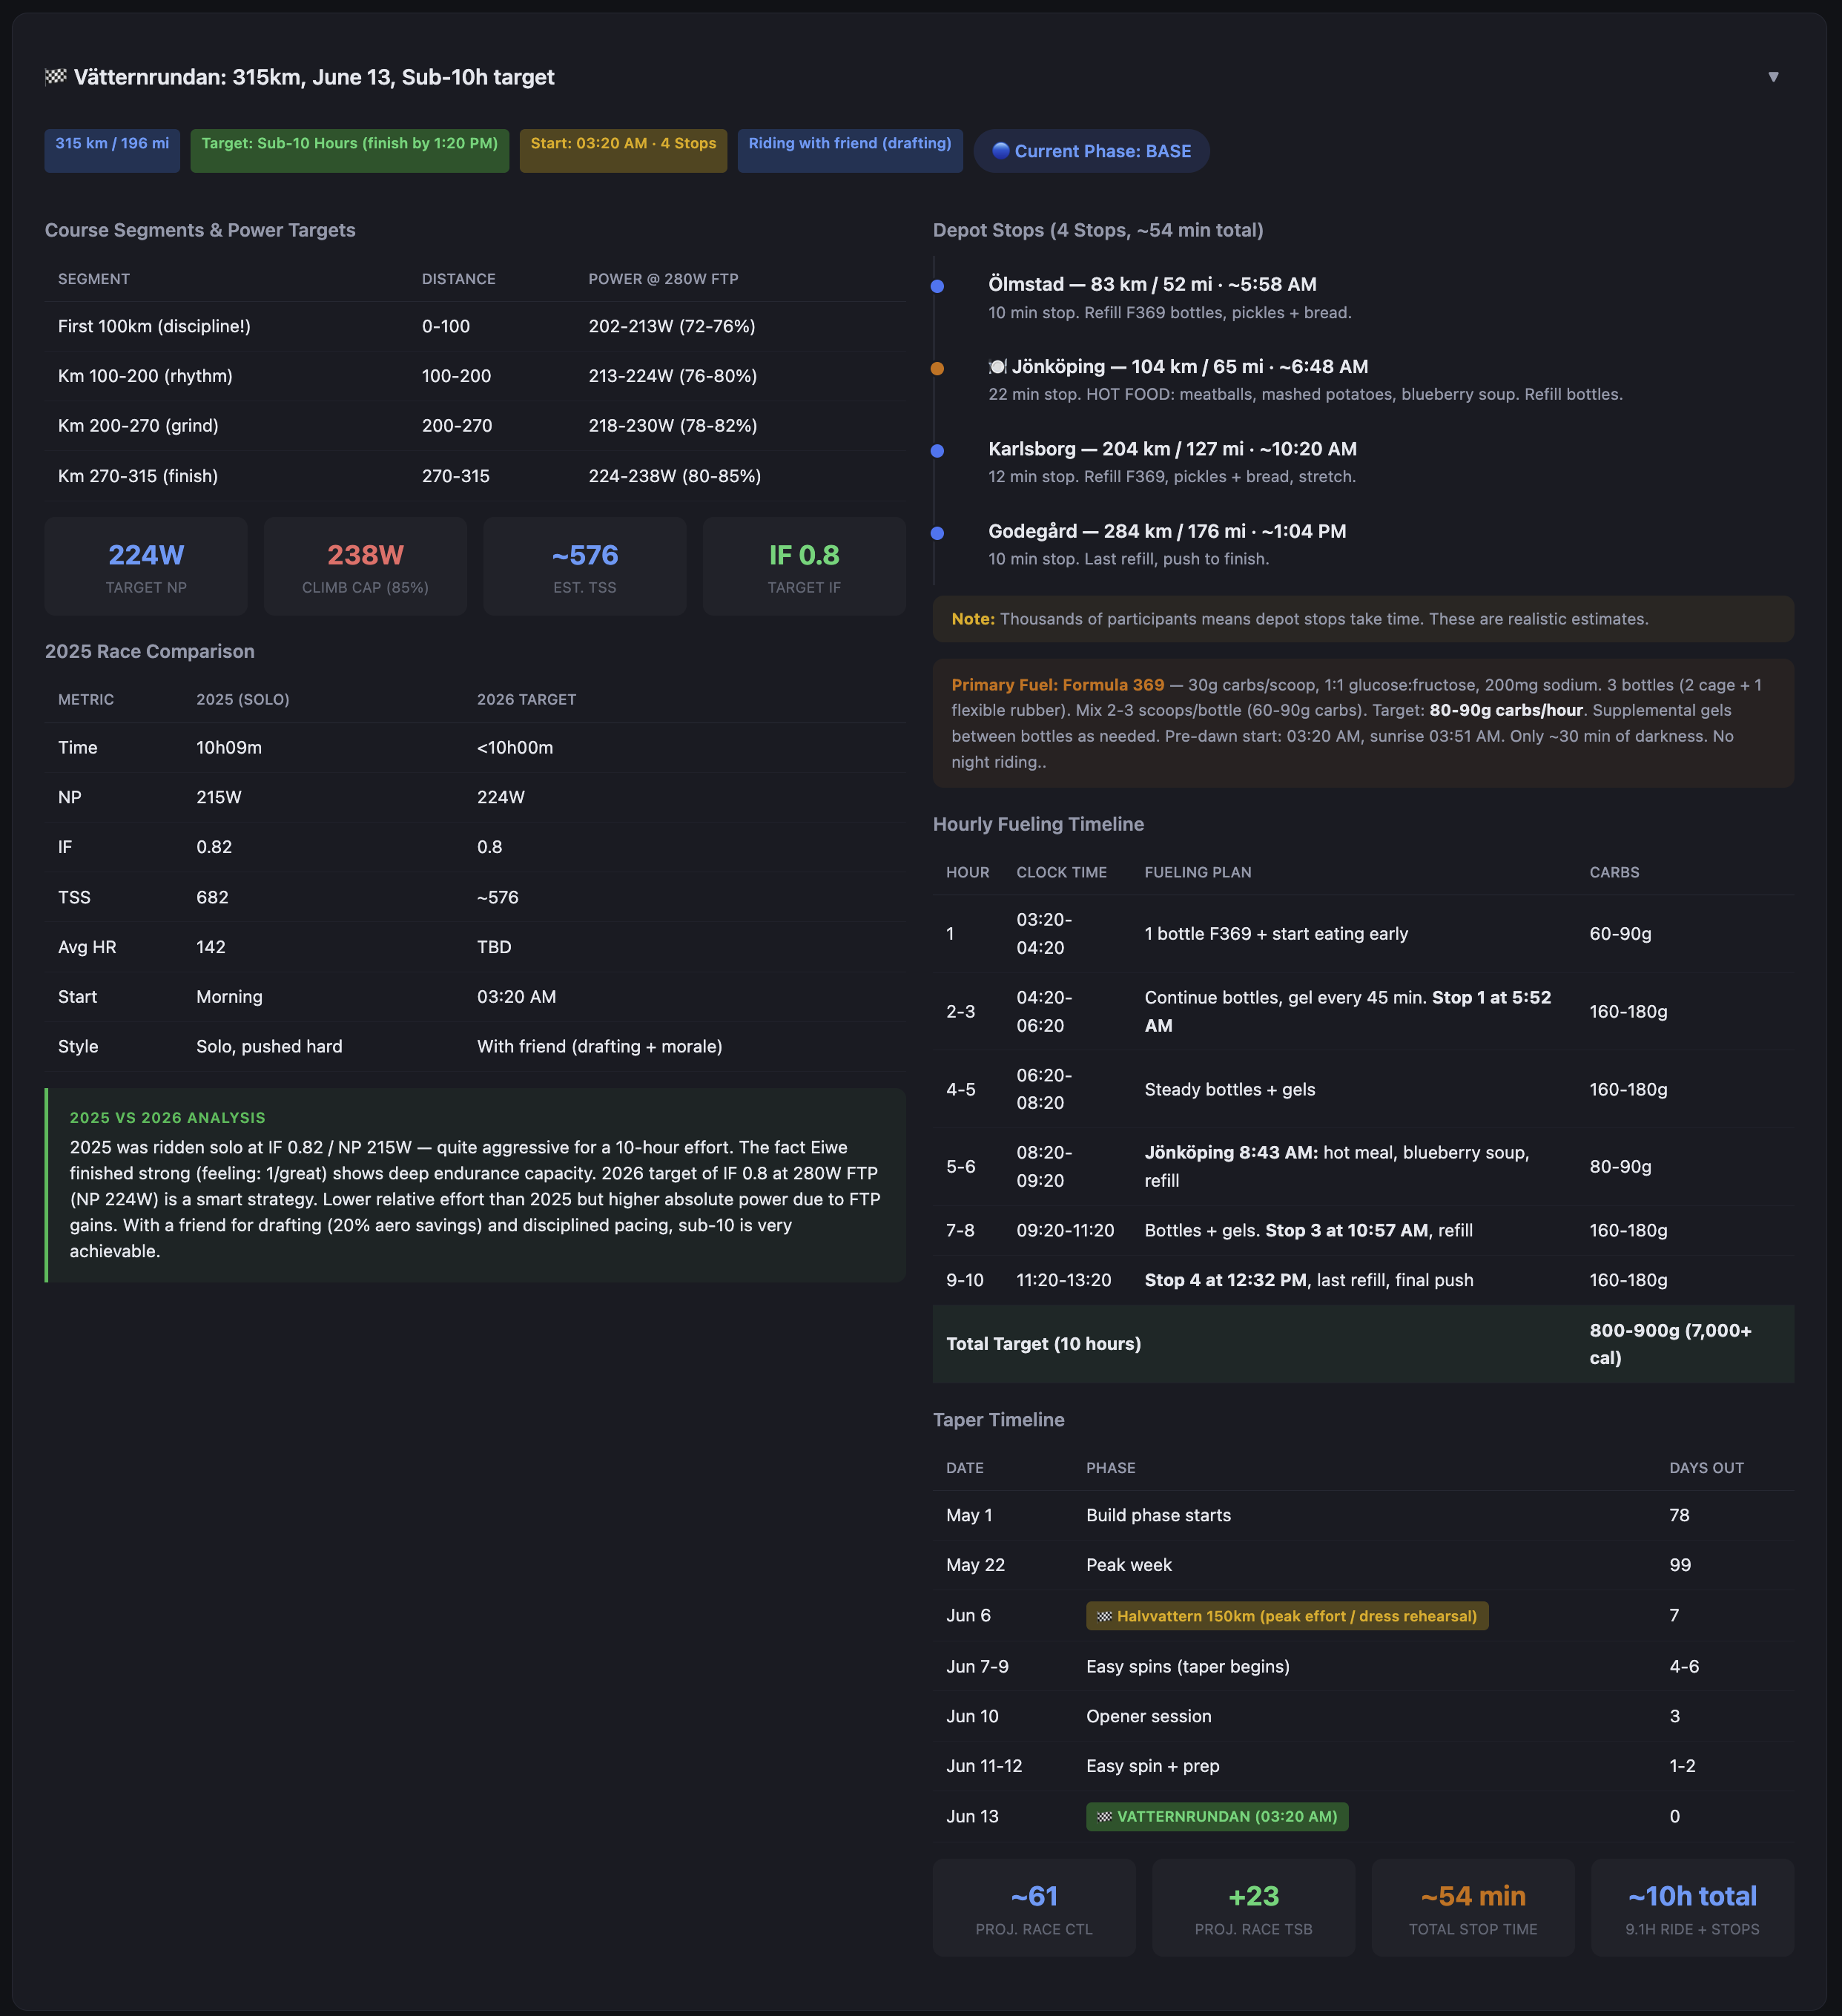The width and height of the screenshot is (1842, 2016).
Task: Select the Karlsborg depot timeline dot
Action: 937,451
